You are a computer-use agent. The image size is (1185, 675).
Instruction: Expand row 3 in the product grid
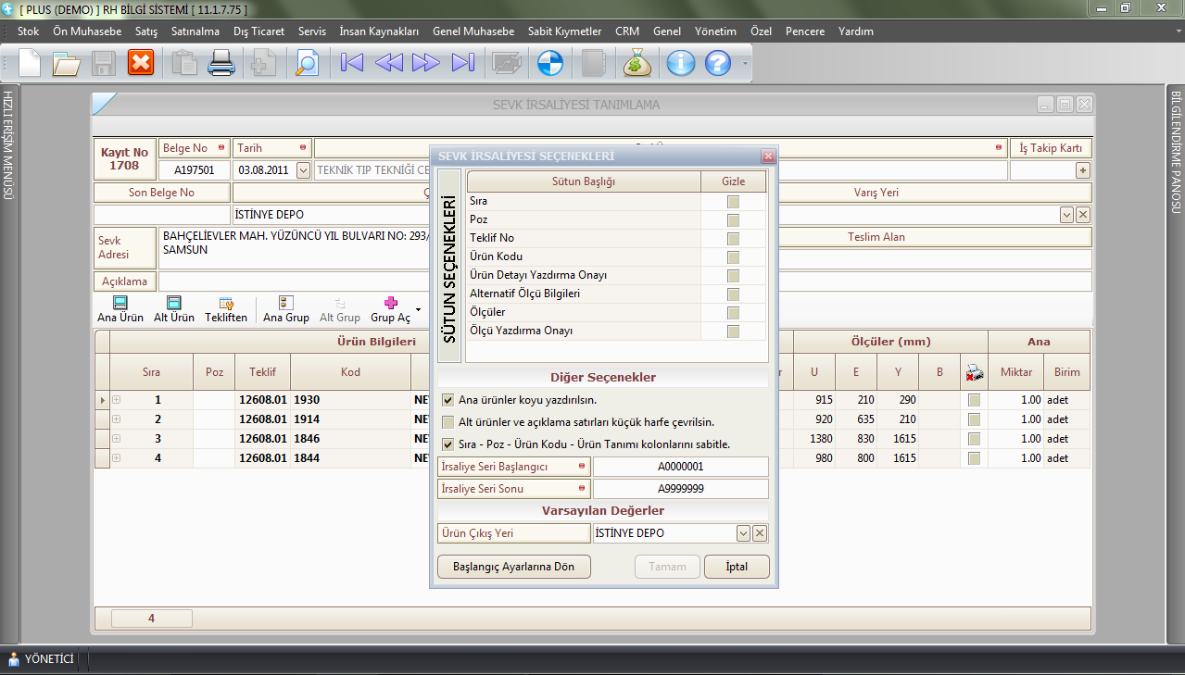tap(117, 439)
